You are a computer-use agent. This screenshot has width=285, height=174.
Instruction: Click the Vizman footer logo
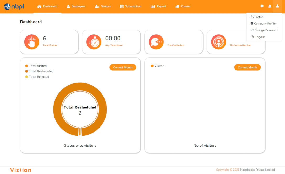(x=21, y=170)
